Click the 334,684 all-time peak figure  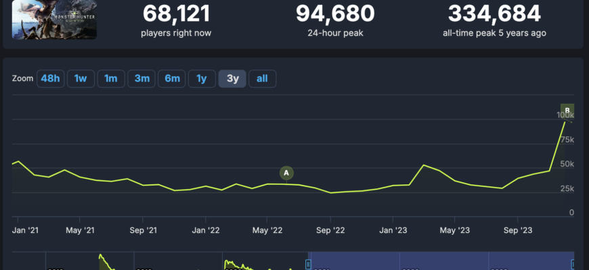click(x=495, y=13)
